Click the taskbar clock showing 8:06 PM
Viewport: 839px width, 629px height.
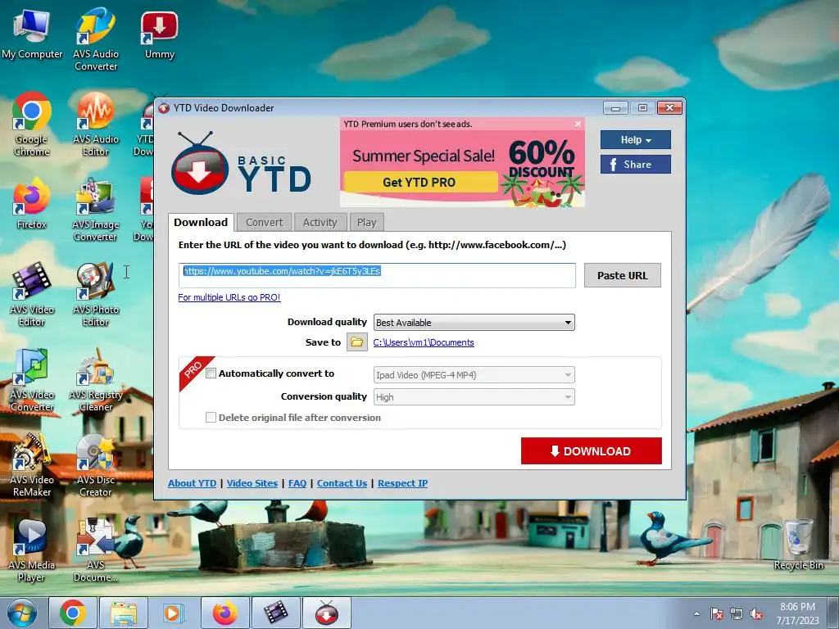pos(797,613)
